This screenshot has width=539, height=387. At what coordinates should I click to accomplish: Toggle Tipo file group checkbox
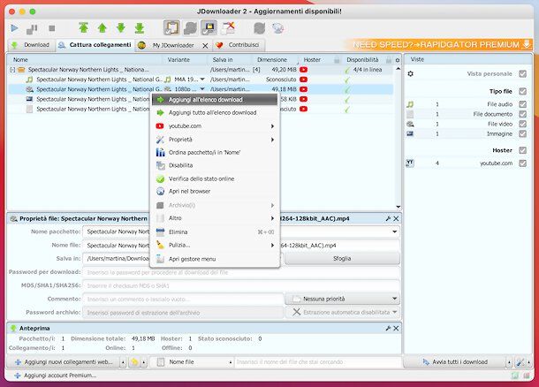coord(523,91)
